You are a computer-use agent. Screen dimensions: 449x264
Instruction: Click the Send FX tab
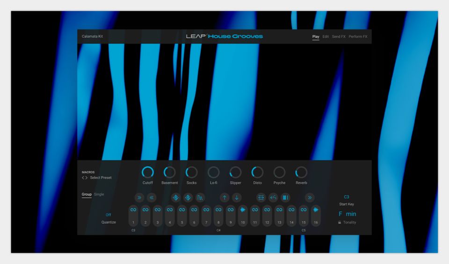click(339, 36)
